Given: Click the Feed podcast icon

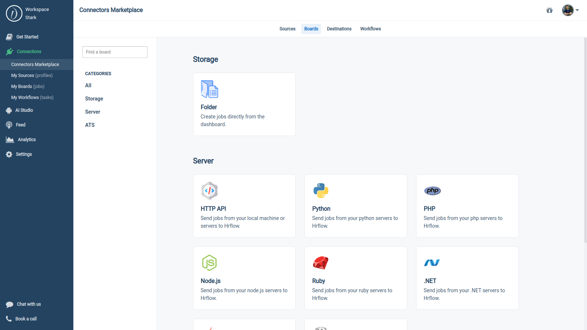Looking at the screenshot, I should [x=9, y=125].
